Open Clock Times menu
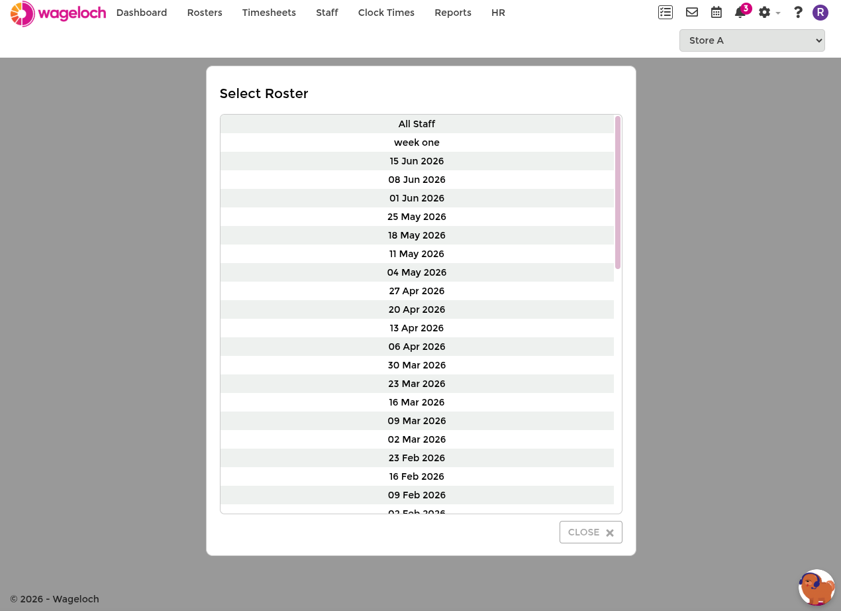This screenshot has height=611, width=841. 386,13
